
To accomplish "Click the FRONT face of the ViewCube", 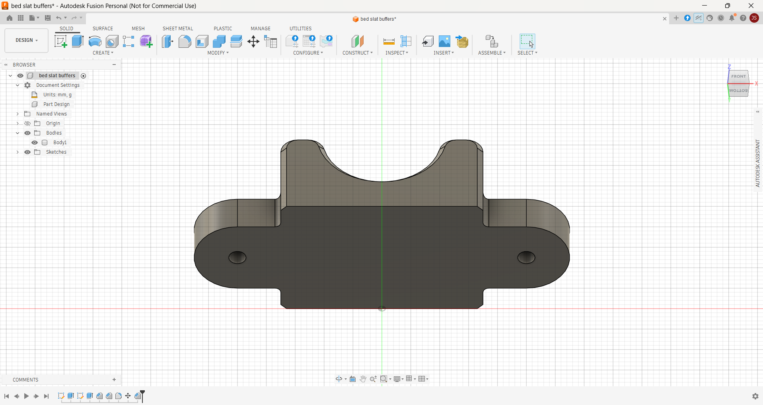I will click(x=738, y=76).
